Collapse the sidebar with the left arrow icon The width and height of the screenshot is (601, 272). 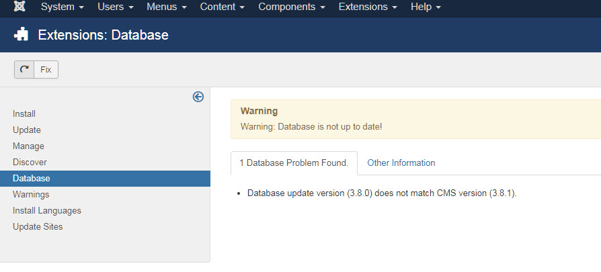[x=198, y=97]
